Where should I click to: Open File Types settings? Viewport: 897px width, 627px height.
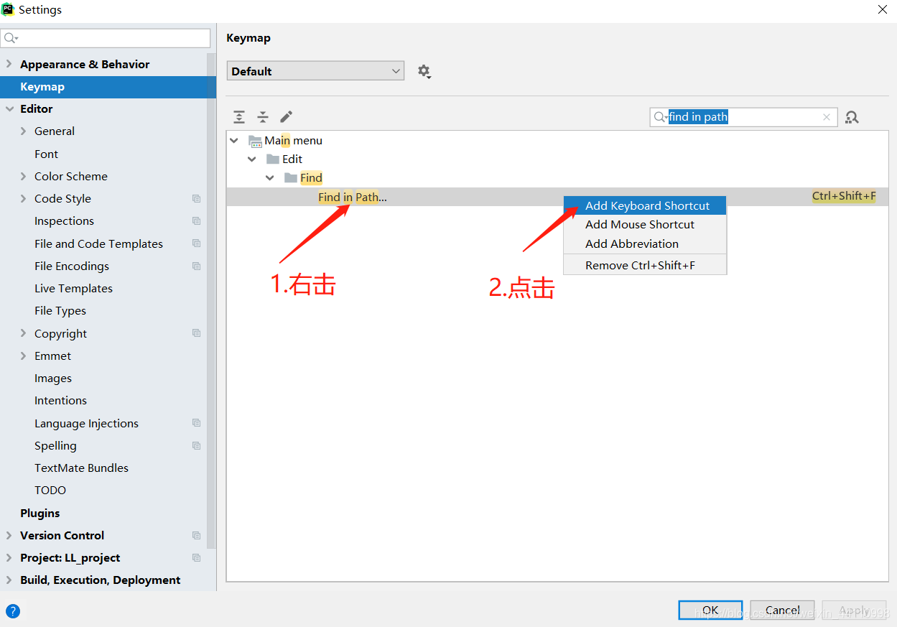tap(60, 311)
